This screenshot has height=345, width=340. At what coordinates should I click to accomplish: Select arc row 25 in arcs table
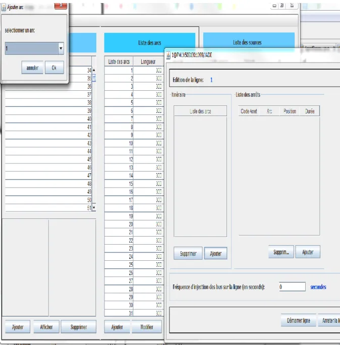click(x=134, y=265)
